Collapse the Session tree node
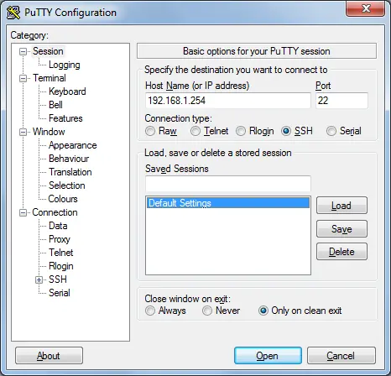The width and height of the screenshot is (391, 376). 23,51
